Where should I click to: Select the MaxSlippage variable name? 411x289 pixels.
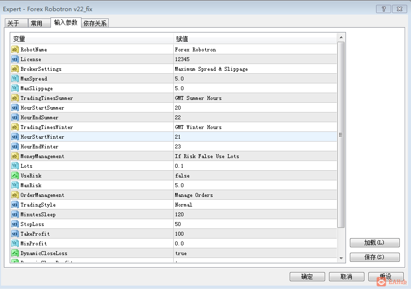tap(37, 89)
